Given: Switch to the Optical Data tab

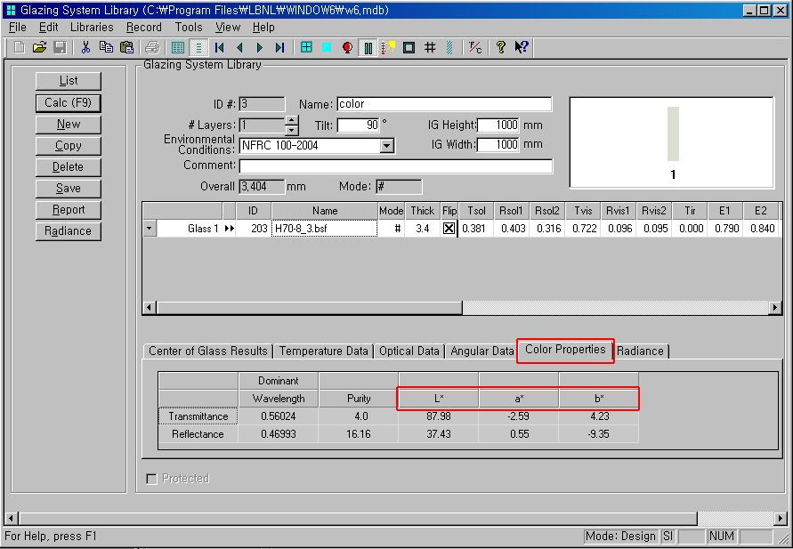Looking at the screenshot, I should (x=409, y=351).
